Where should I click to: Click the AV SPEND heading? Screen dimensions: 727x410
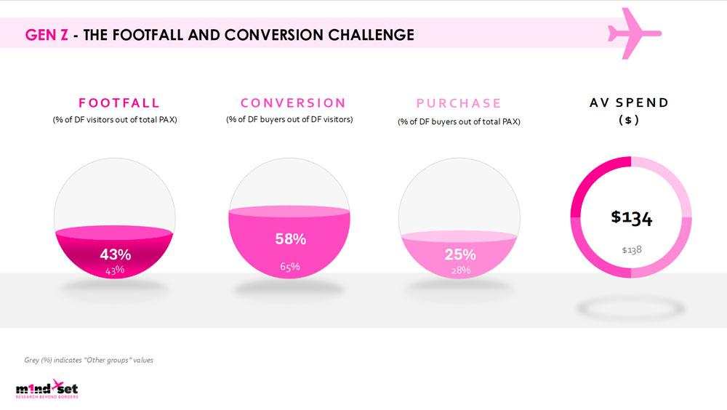point(629,102)
